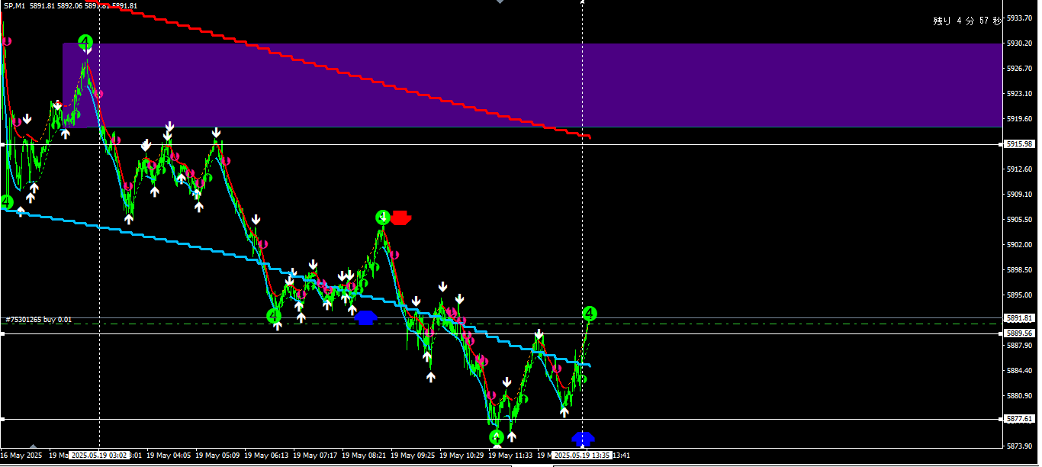The width and height of the screenshot is (1042, 467).
Task: Click the gray triangle above the 16 May 2025 label
Action: [x=33, y=447]
